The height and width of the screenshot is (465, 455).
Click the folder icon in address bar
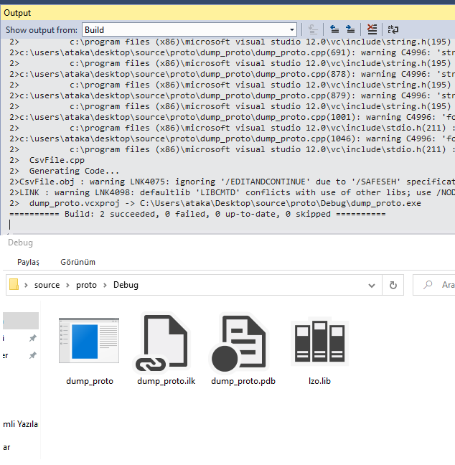[x=14, y=285]
